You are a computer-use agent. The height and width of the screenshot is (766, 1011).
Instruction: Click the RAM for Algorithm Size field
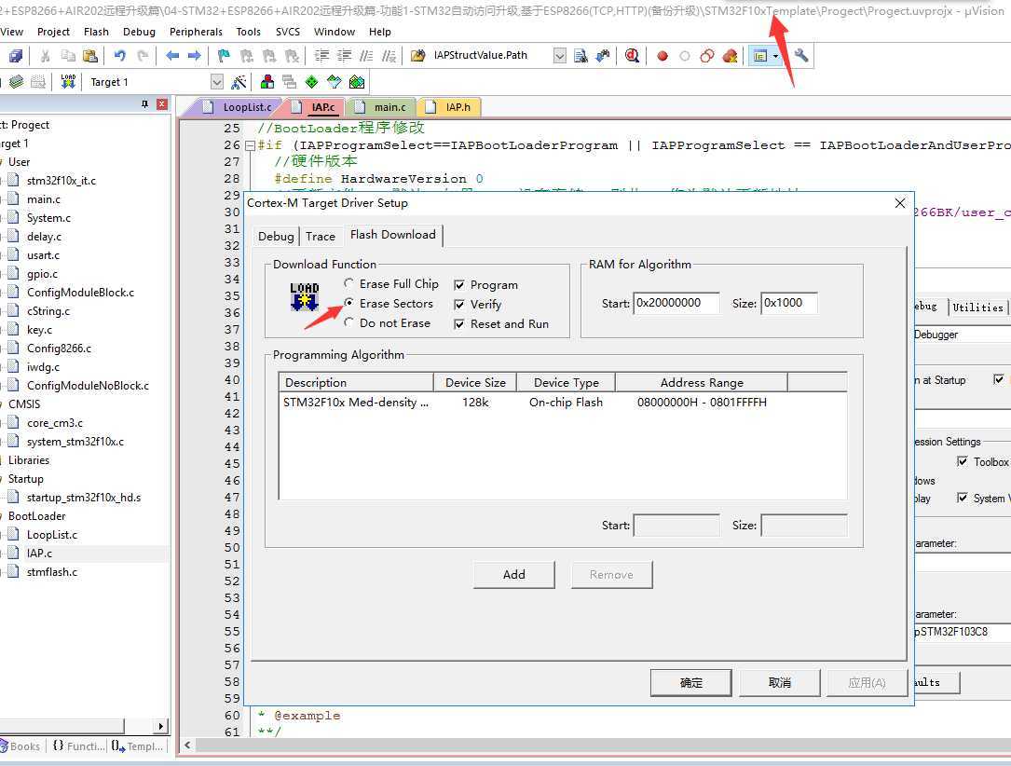(x=789, y=303)
